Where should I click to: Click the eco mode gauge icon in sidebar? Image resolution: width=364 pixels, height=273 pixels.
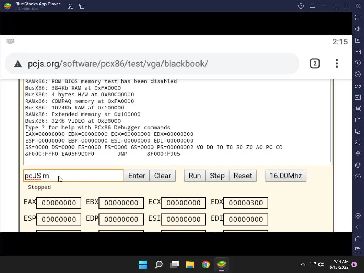[x=358, y=177]
